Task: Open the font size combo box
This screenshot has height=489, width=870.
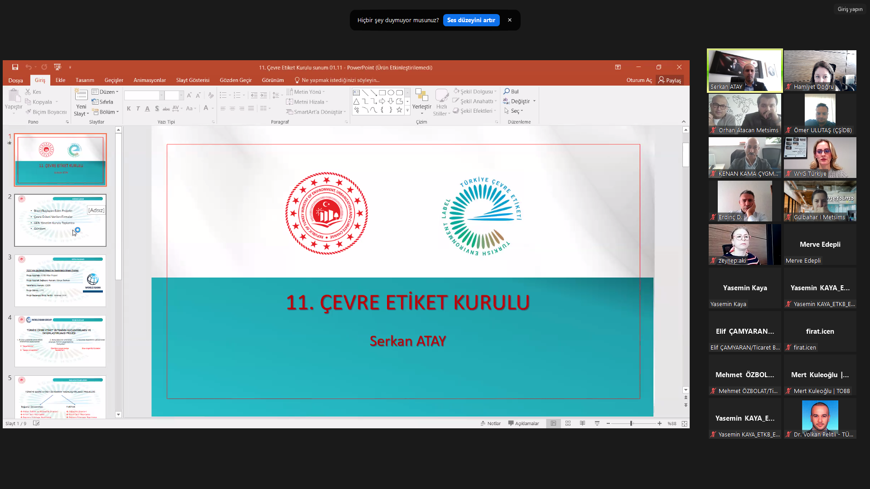Action: point(174,95)
